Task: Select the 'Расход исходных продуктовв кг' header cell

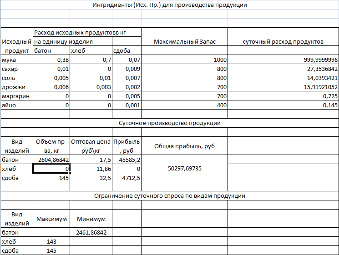Action: pyautogui.click(x=87, y=32)
